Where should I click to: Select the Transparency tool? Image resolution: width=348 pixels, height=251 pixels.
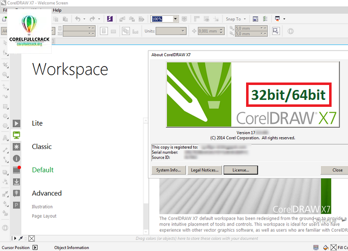(x=5, y=182)
